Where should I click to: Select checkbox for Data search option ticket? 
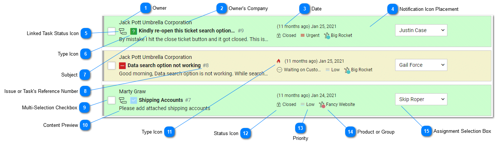111,66
